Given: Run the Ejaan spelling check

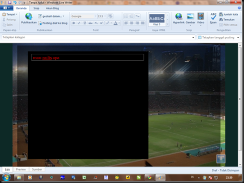Looking at the screenshot, I should coord(213,18).
